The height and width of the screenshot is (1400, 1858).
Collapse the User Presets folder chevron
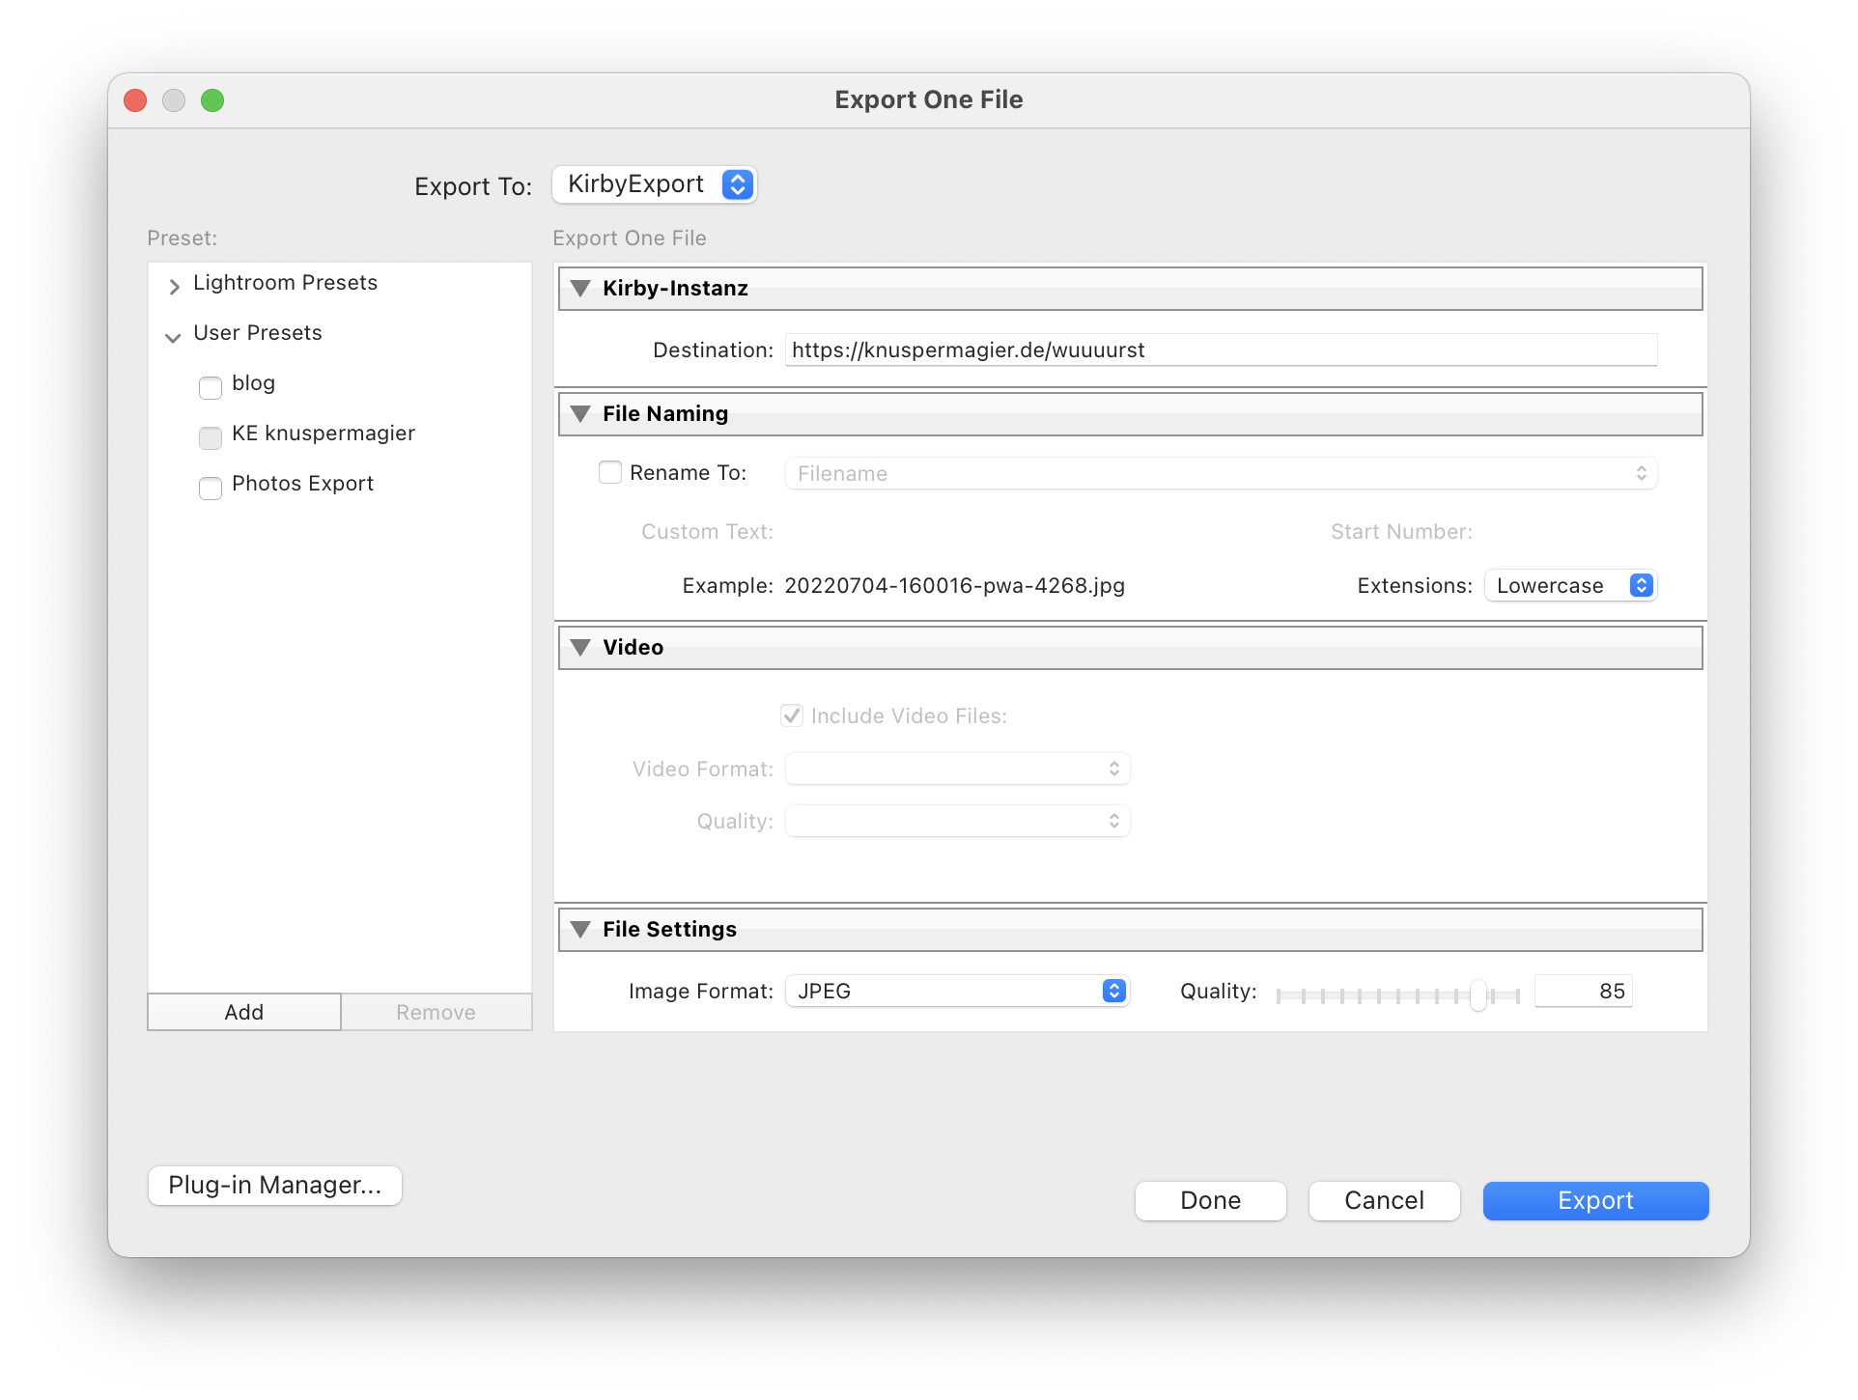point(173,337)
